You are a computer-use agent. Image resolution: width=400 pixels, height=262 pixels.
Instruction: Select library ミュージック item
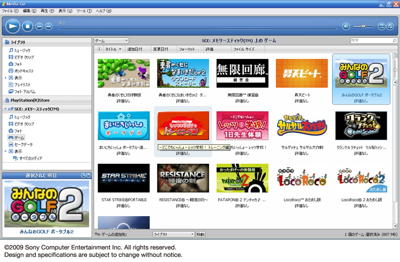point(19,50)
